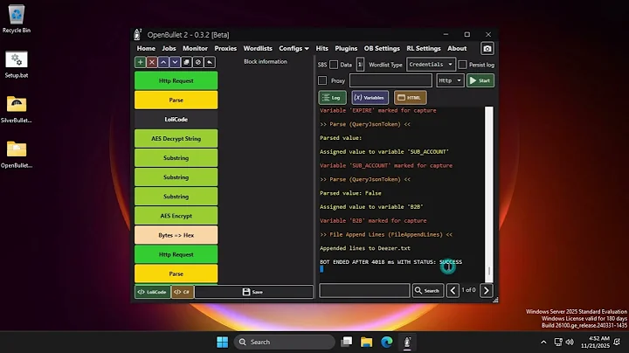
Task: Open the Recycle Bin desktop icon
Action: [x=17, y=19]
